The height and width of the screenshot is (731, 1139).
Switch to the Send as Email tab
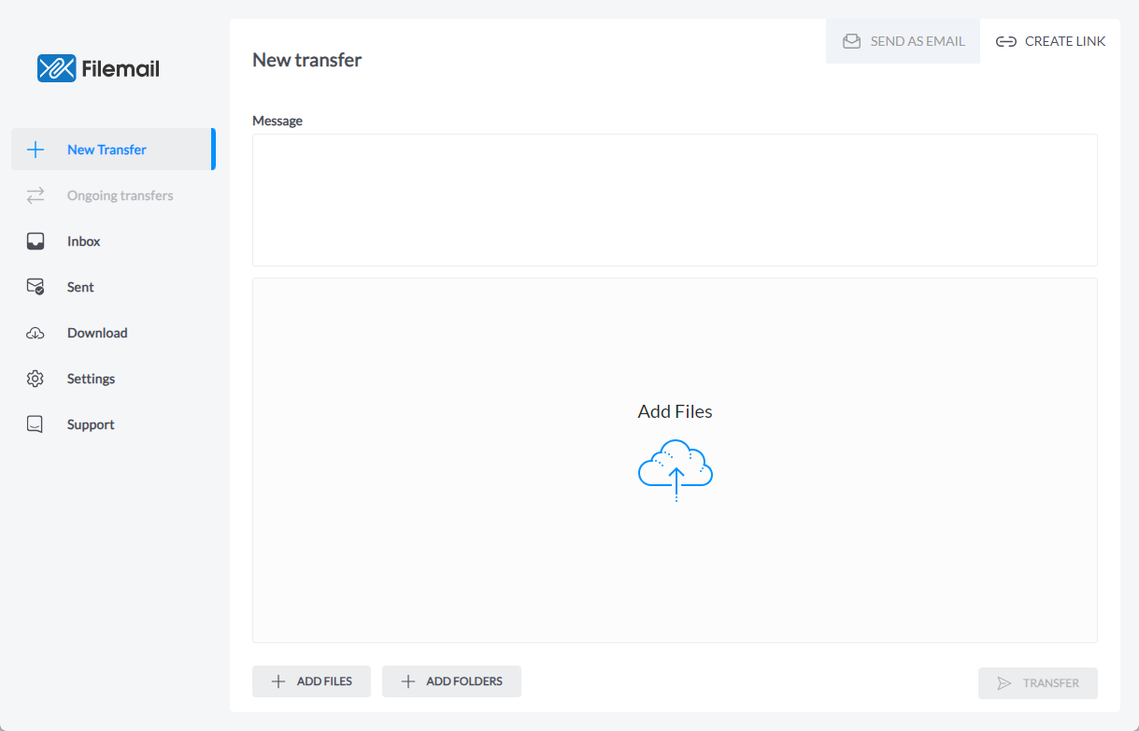[x=903, y=41]
